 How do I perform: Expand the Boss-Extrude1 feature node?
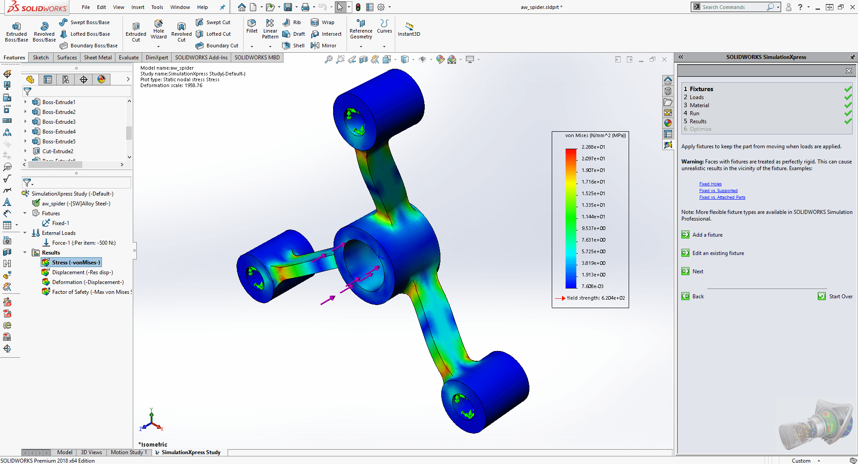[25, 102]
